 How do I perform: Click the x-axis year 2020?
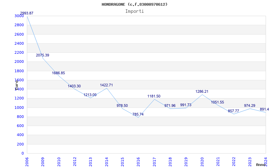click(202, 162)
